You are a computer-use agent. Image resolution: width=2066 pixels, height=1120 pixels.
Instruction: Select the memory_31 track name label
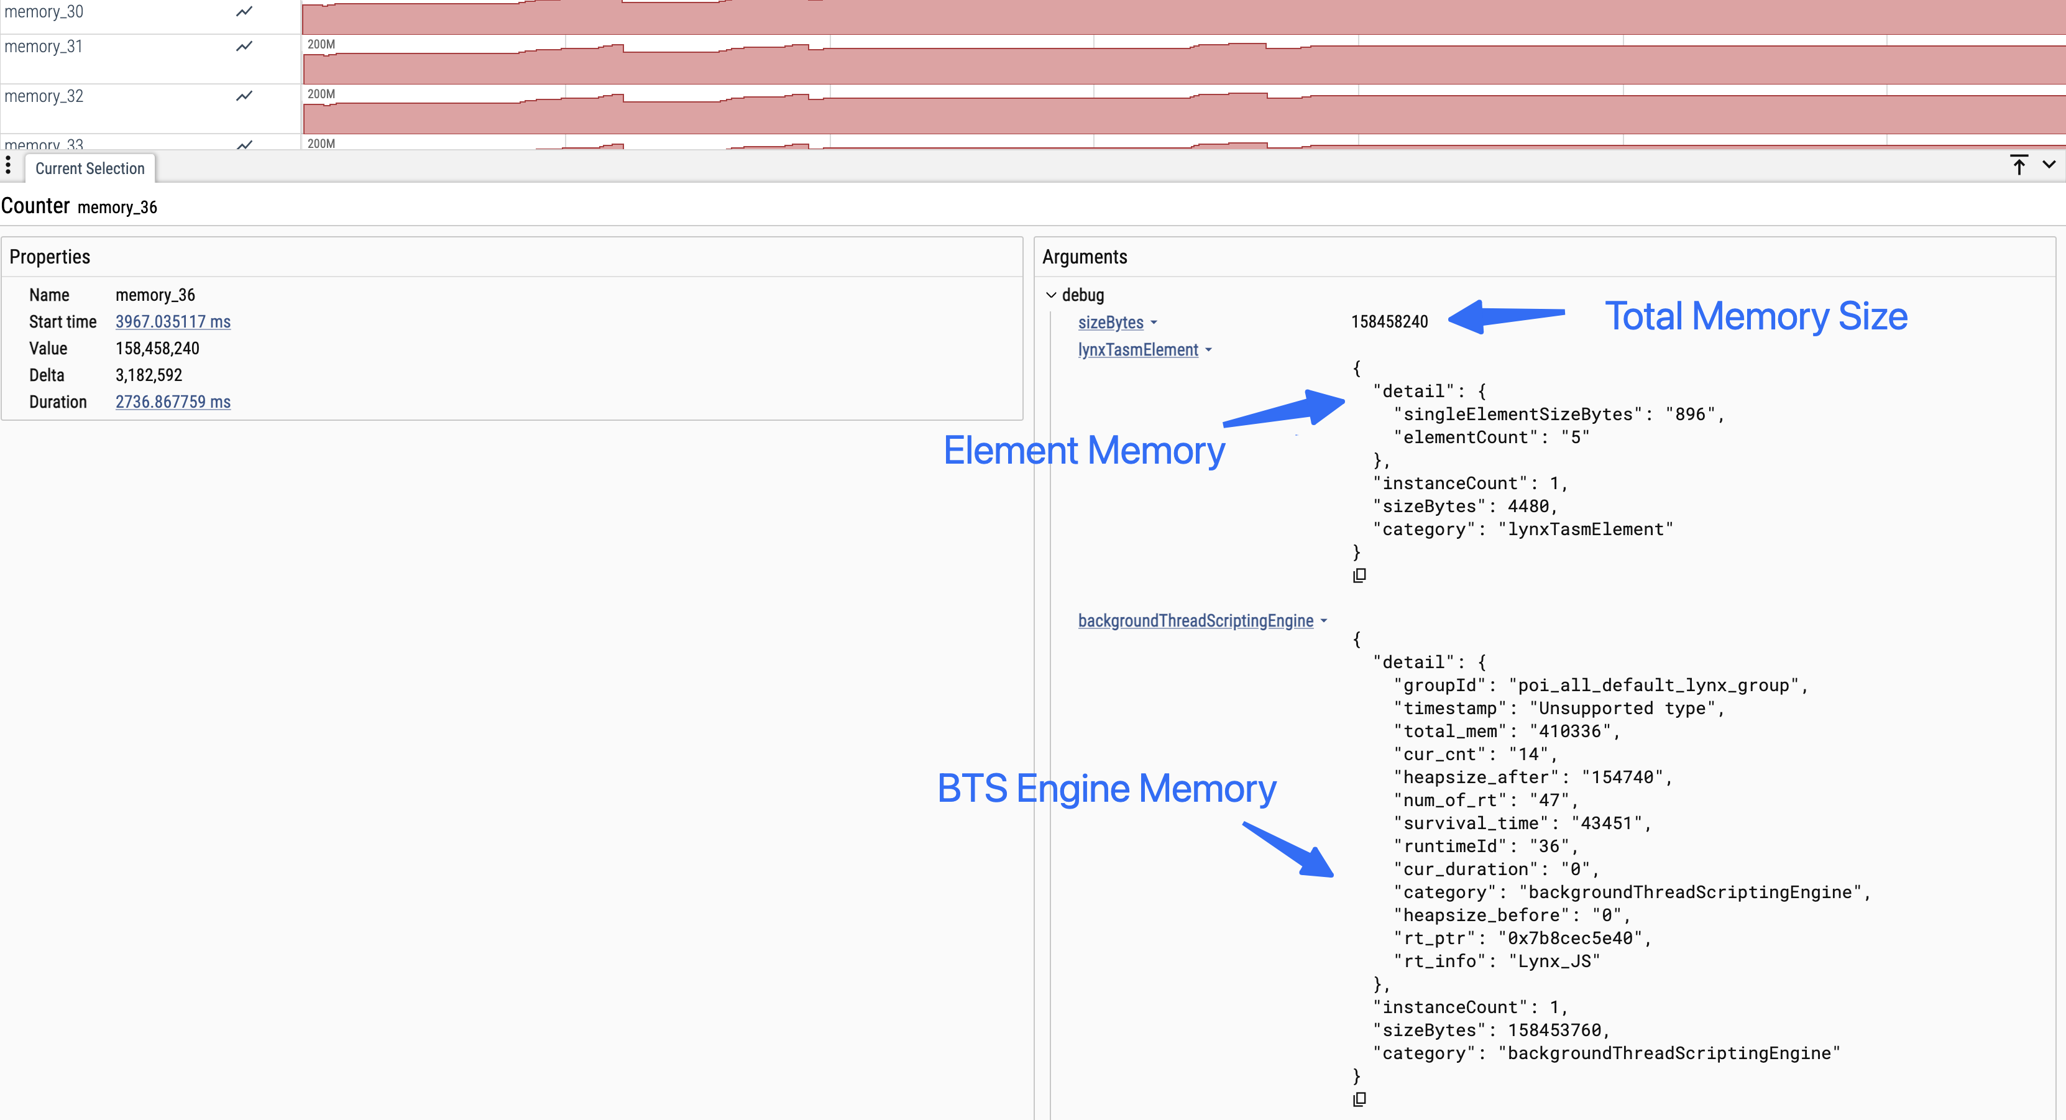[x=44, y=46]
